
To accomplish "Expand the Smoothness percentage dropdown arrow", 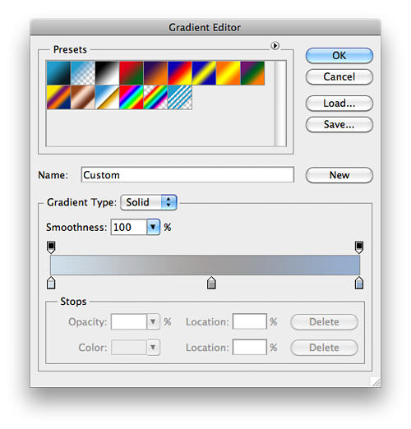I will (x=153, y=227).
